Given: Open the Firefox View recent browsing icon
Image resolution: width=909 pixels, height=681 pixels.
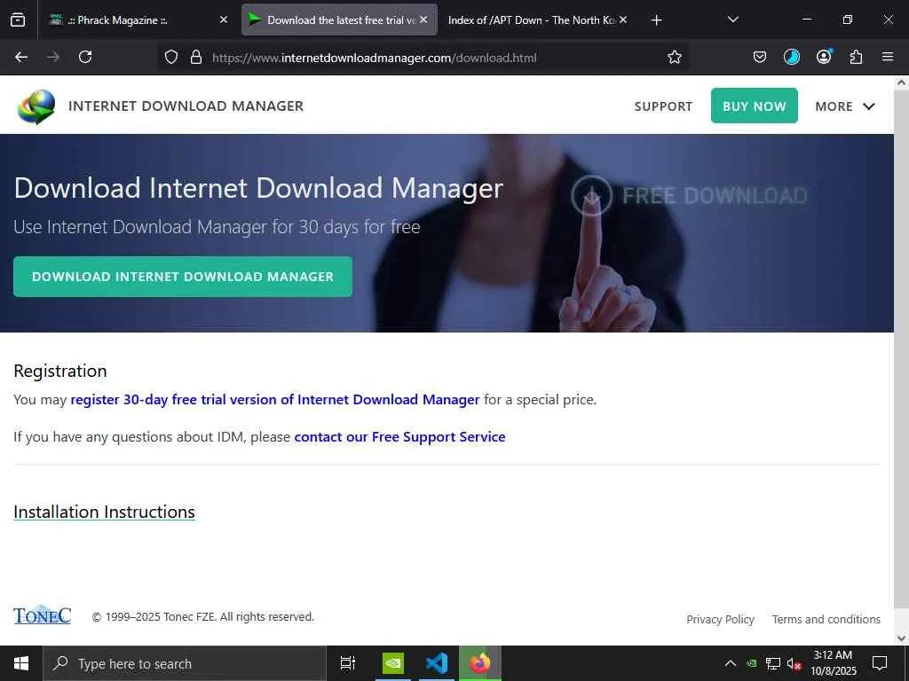Looking at the screenshot, I should point(18,20).
